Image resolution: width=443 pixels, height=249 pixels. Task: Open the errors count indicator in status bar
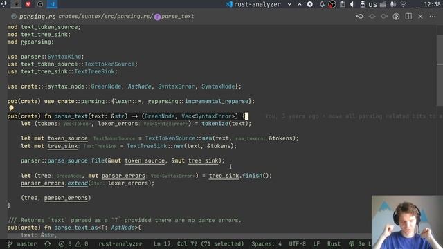tap(64, 244)
